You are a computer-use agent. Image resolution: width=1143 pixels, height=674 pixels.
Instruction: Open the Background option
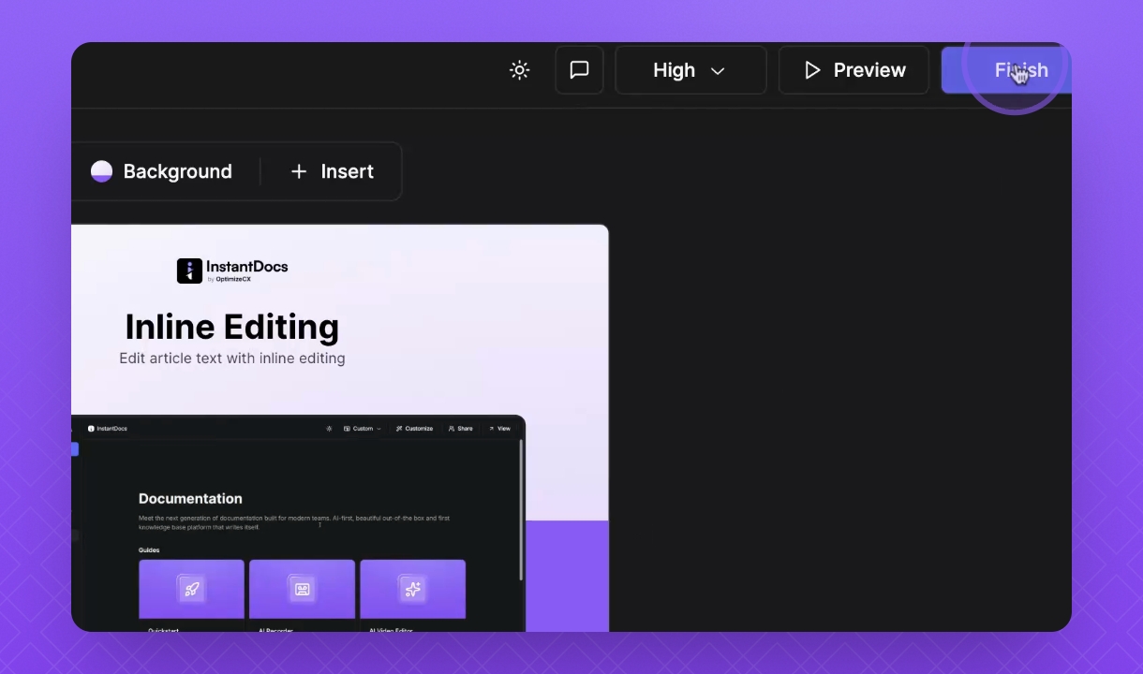(x=162, y=171)
